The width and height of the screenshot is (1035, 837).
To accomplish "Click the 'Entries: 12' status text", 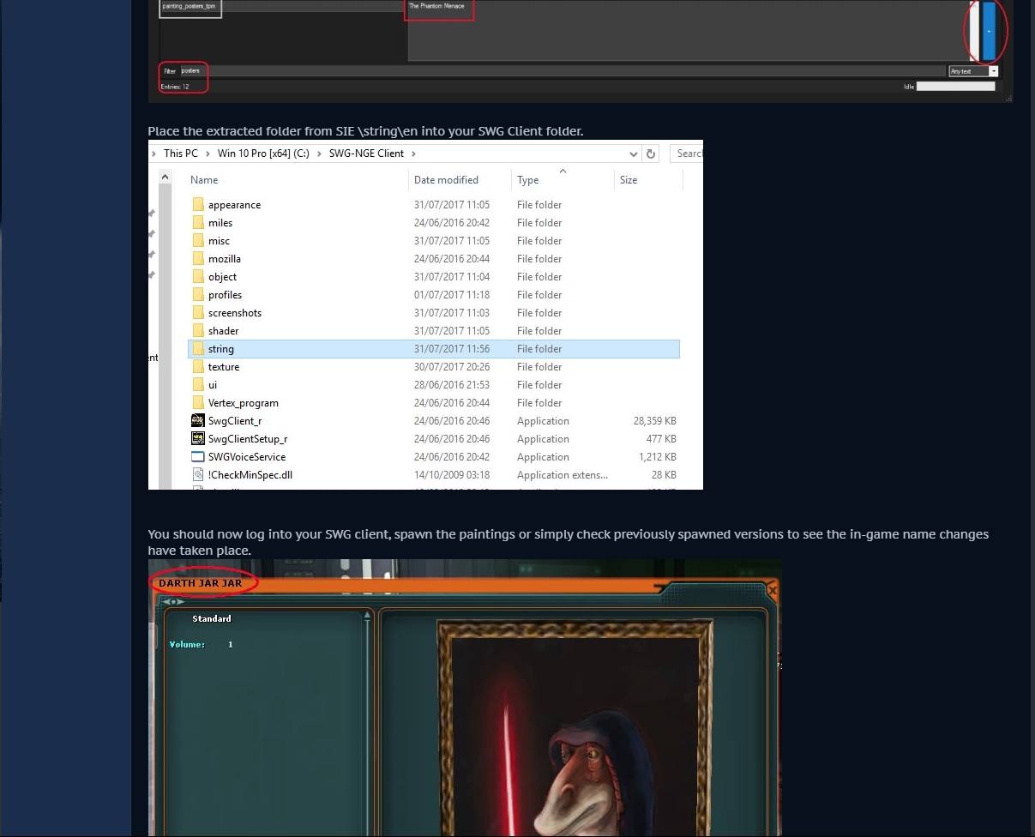I will (174, 87).
